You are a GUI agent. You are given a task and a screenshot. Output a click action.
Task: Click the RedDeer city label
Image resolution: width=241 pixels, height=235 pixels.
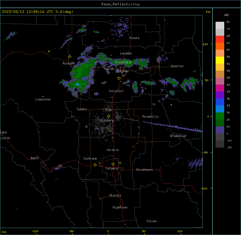point(123,71)
